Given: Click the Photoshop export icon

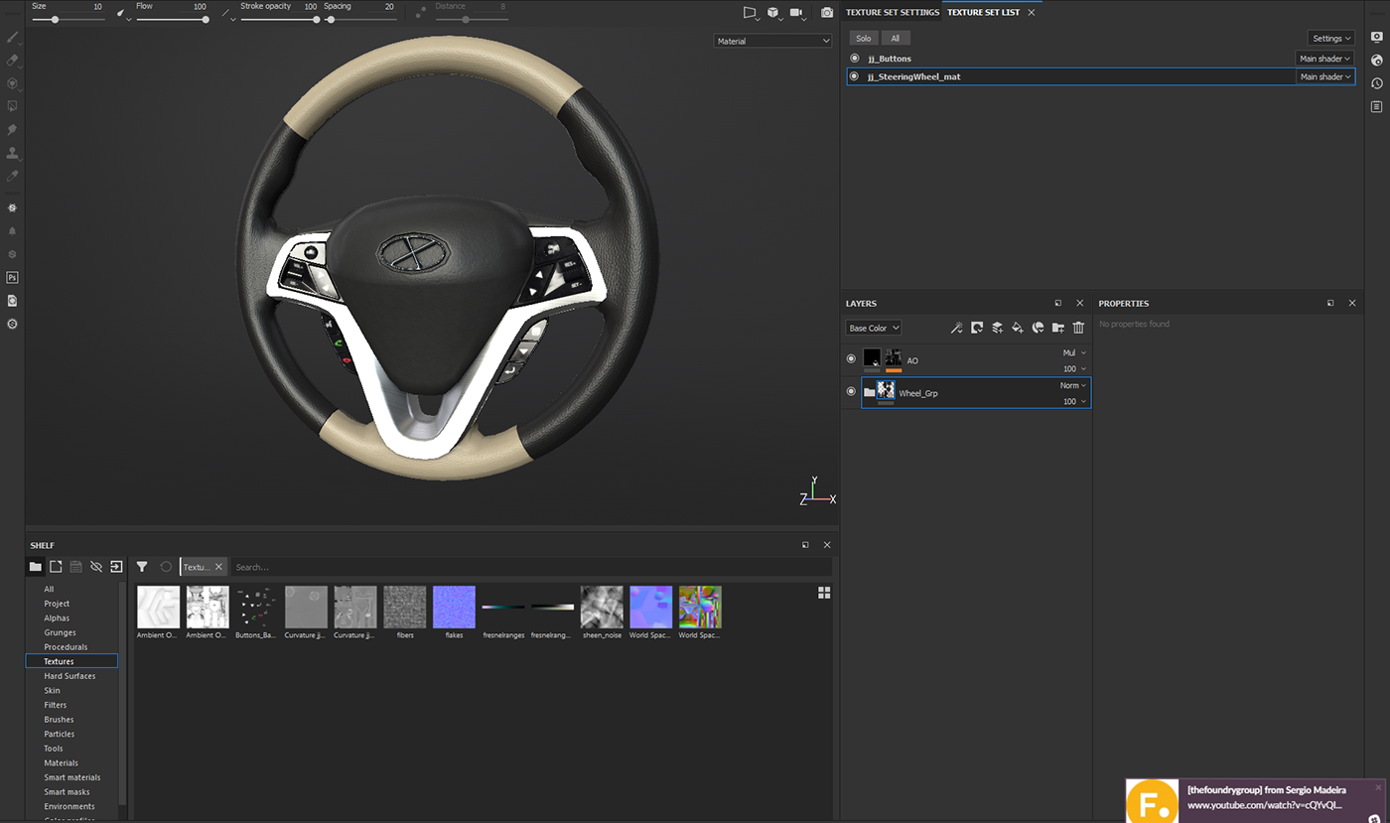Looking at the screenshot, I should coord(13,278).
